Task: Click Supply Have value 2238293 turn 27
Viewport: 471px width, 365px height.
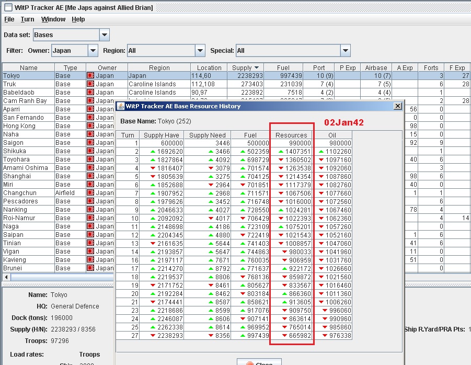Action: [170, 336]
